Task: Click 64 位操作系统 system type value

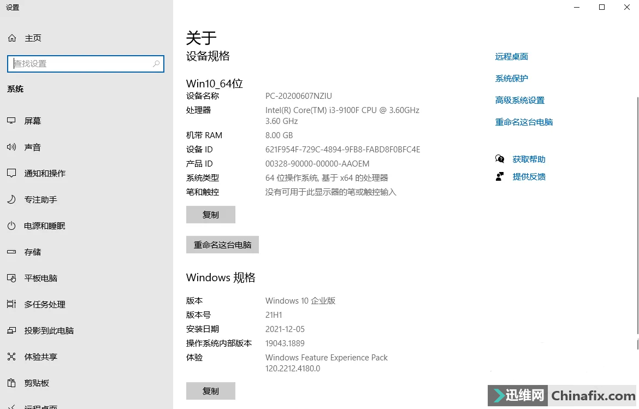Action: (x=327, y=177)
